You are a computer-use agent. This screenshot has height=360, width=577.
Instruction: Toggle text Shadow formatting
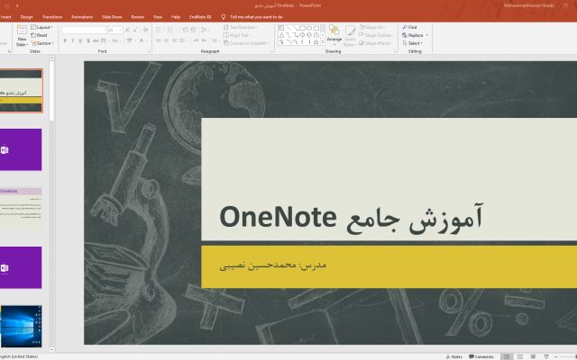pos(88,40)
